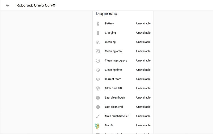Click the Cleaning progress circle icon
This screenshot has height=134, width=213.
click(98, 61)
